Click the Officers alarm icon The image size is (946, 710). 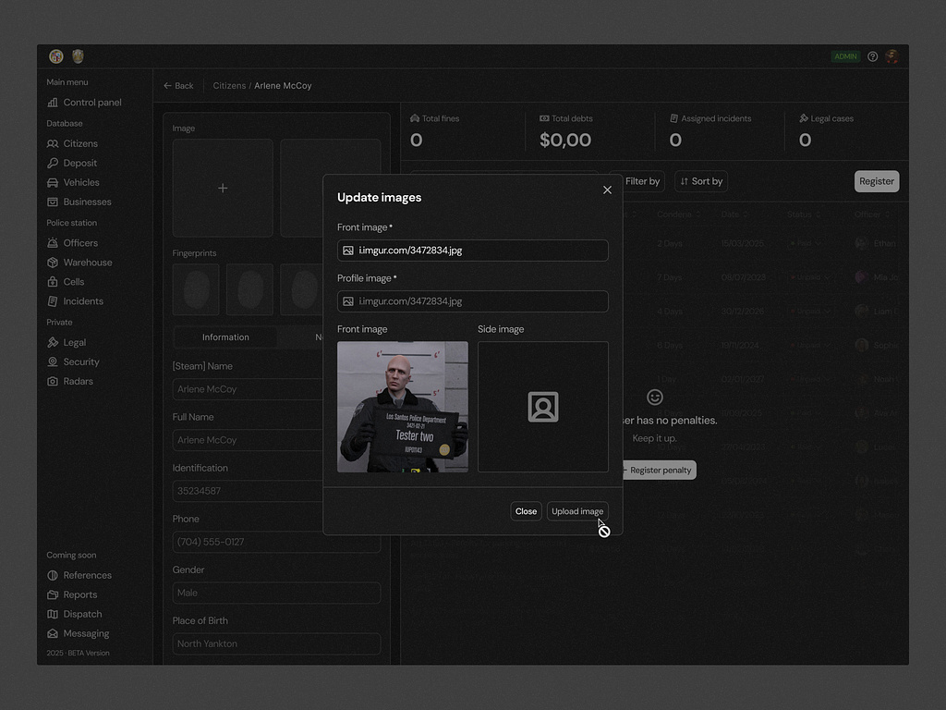55,242
